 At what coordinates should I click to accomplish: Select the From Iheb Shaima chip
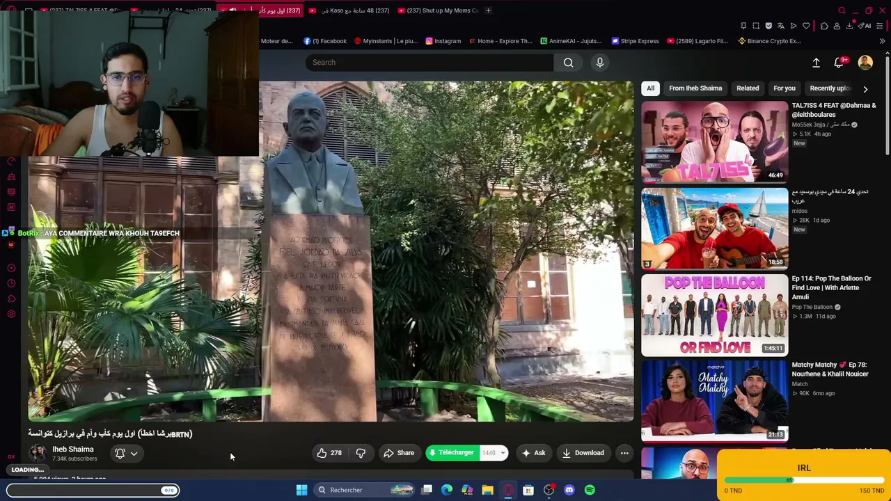695,88
